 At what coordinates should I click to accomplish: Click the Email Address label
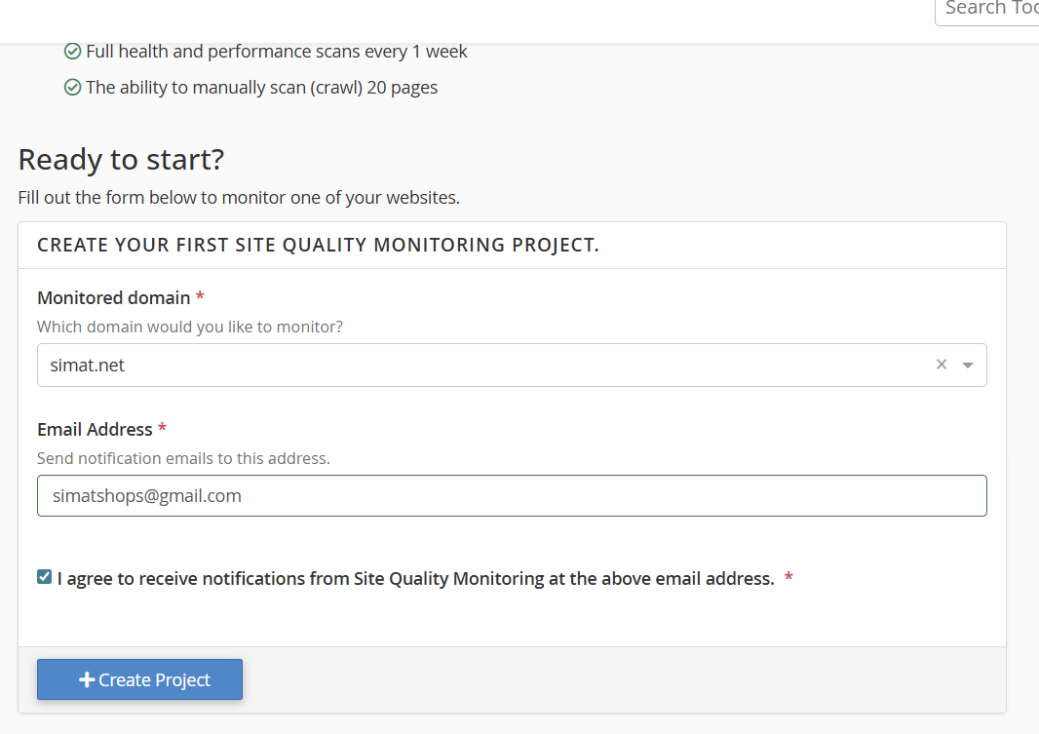[95, 430]
